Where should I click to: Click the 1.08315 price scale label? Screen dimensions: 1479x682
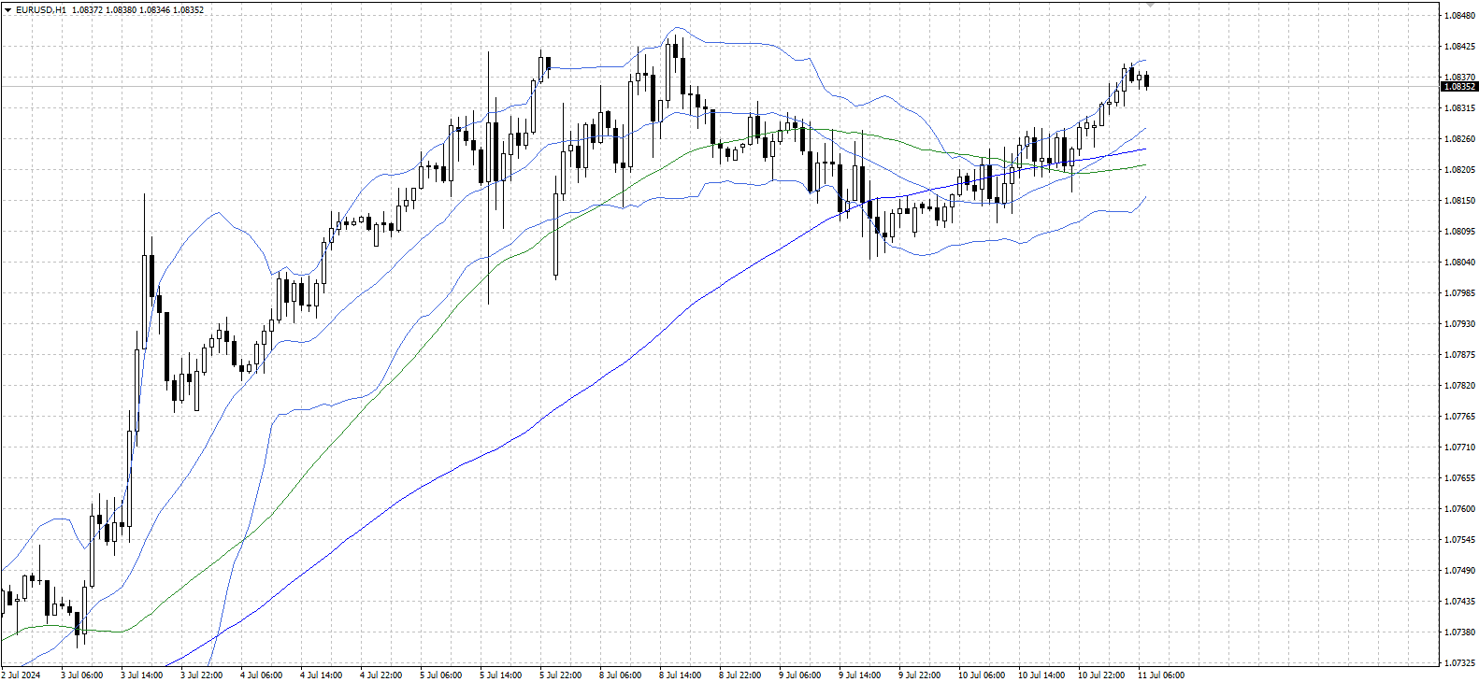tap(1460, 107)
